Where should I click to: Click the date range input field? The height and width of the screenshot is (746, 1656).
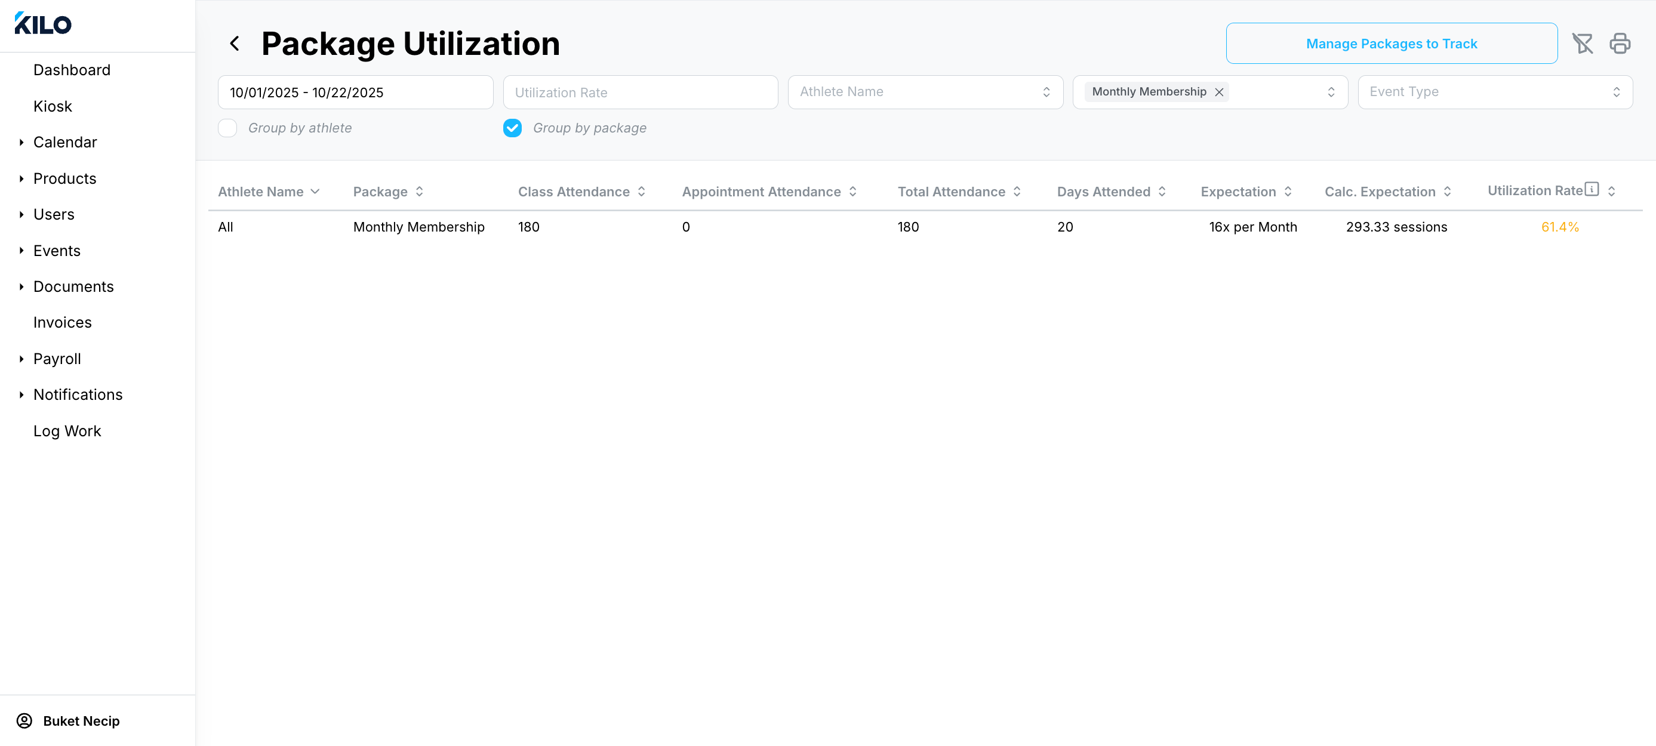click(355, 92)
